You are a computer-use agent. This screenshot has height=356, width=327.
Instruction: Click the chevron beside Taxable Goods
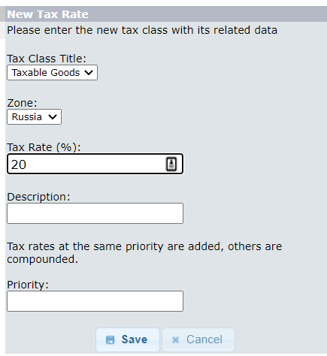[x=89, y=73]
